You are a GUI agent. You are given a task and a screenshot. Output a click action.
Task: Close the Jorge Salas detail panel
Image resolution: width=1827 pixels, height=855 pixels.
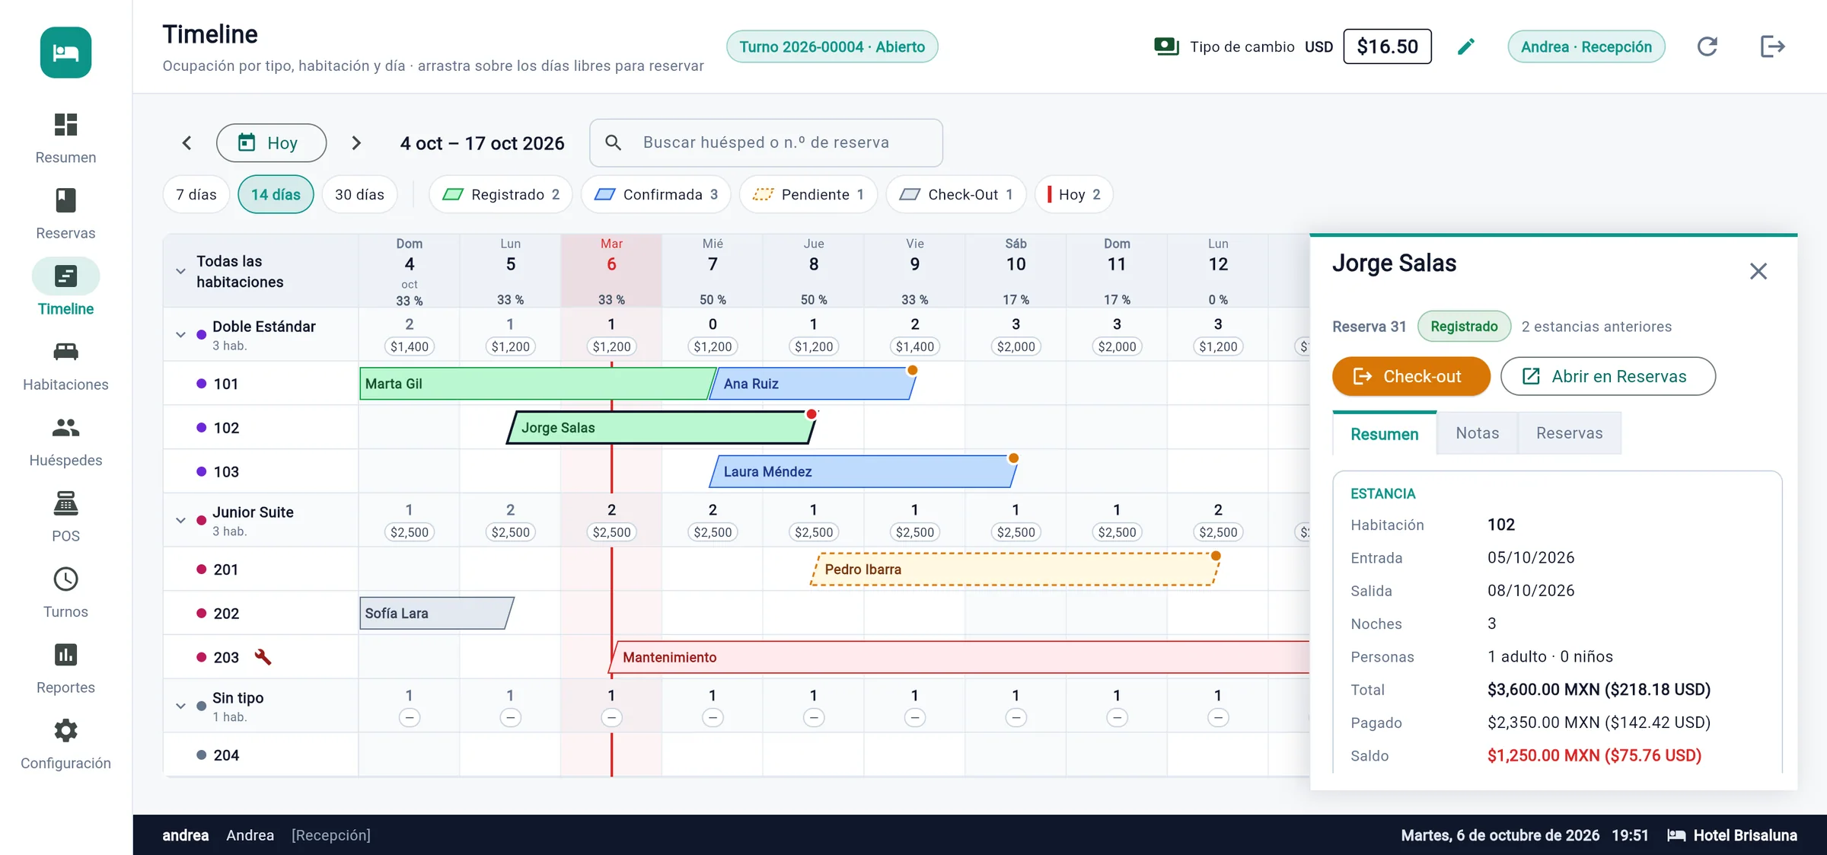pyautogui.click(x=1758, y=271)
